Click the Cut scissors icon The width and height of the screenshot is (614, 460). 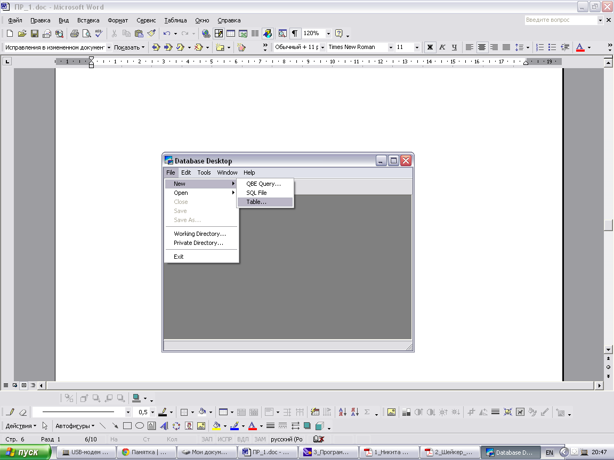point(114,34)
